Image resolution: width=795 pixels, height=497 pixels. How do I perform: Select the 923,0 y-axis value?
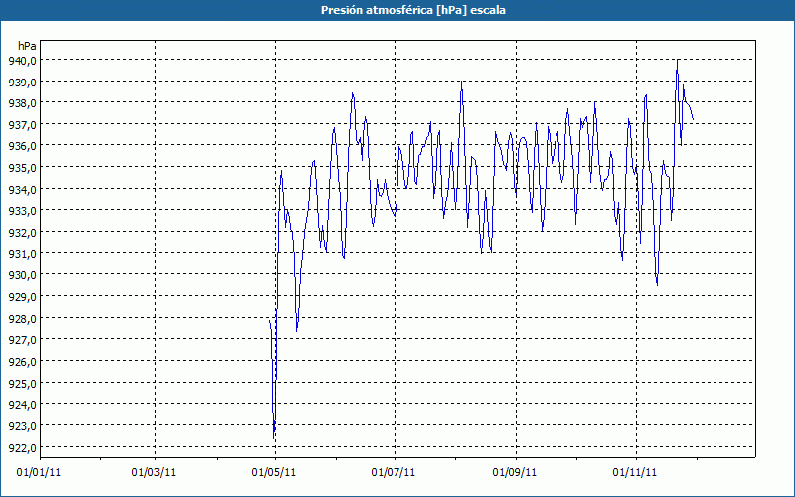click(22, 426)
